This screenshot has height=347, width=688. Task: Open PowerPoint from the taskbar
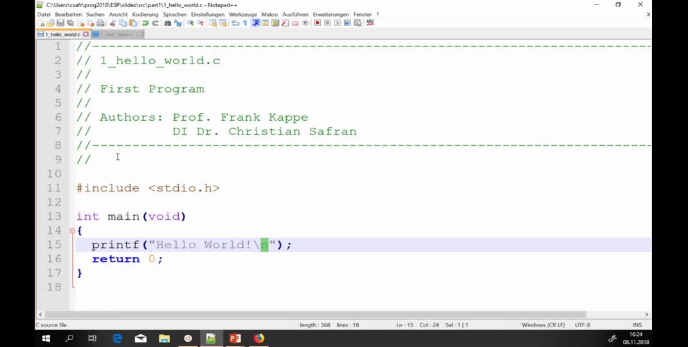235,338
